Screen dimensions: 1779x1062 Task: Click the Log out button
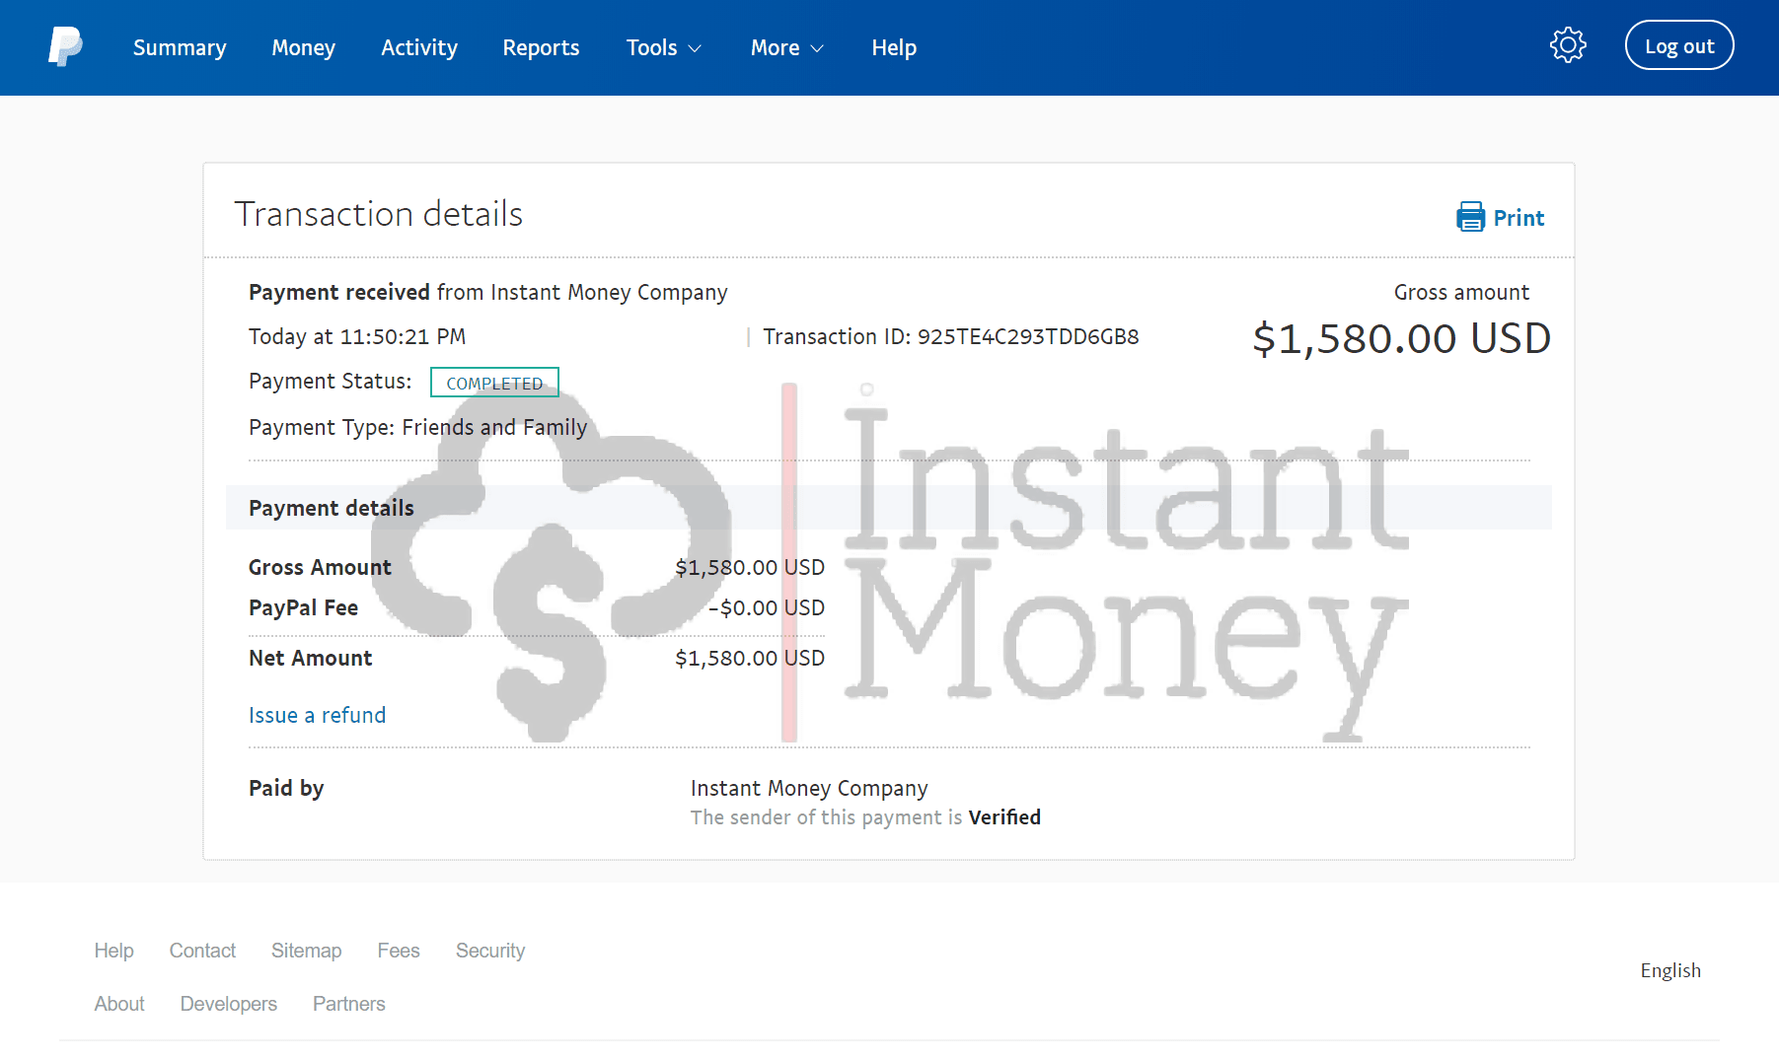click(1679, 45)
